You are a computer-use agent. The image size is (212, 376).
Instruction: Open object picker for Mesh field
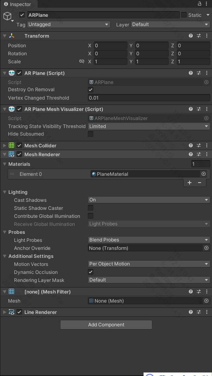coord(206,301)
